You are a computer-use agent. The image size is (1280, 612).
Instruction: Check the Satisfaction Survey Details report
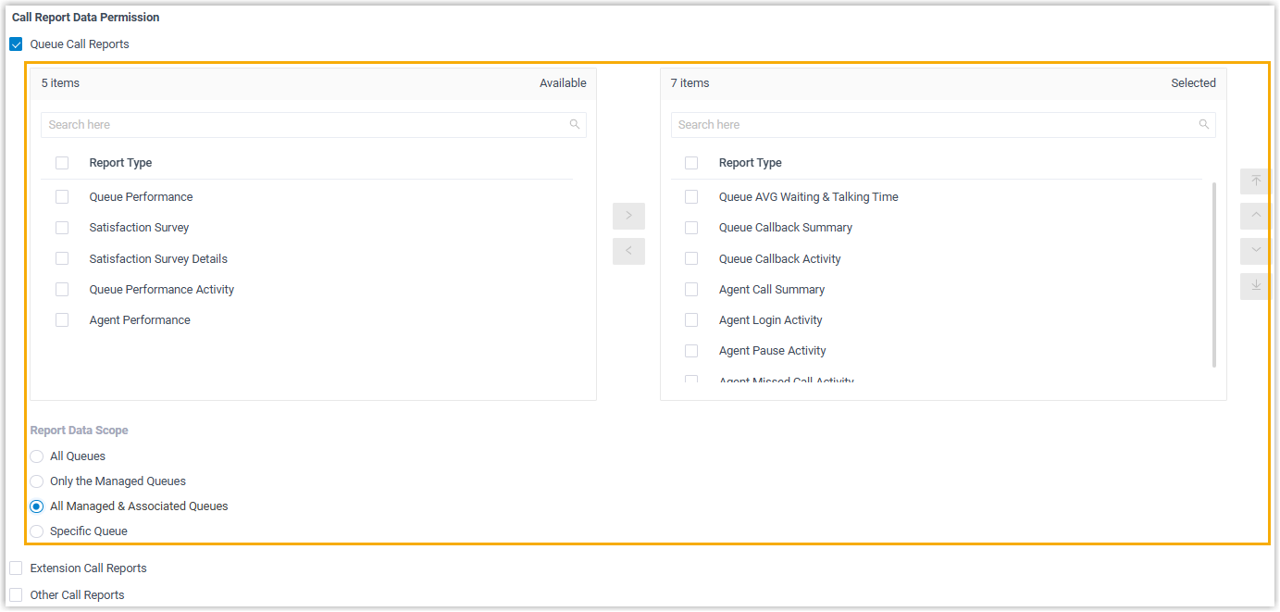click(62, 259)
